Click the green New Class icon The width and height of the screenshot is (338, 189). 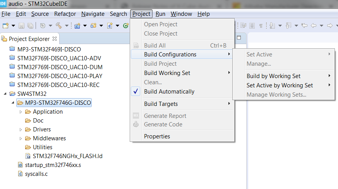coord(126,26)
